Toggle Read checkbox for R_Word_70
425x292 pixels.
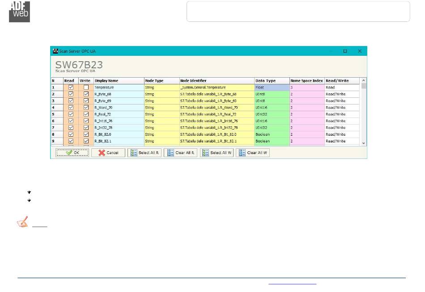click(x=71, y=108)
